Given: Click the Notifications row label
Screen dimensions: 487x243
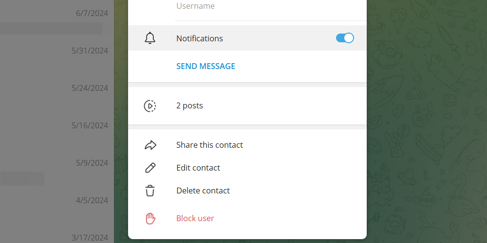Looking at the screenshot, I should coord(200,38).
